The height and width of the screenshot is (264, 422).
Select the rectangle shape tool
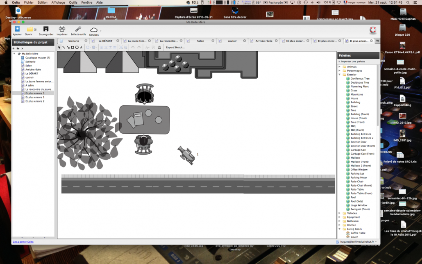pyautogui.click(x=73, y=48)
